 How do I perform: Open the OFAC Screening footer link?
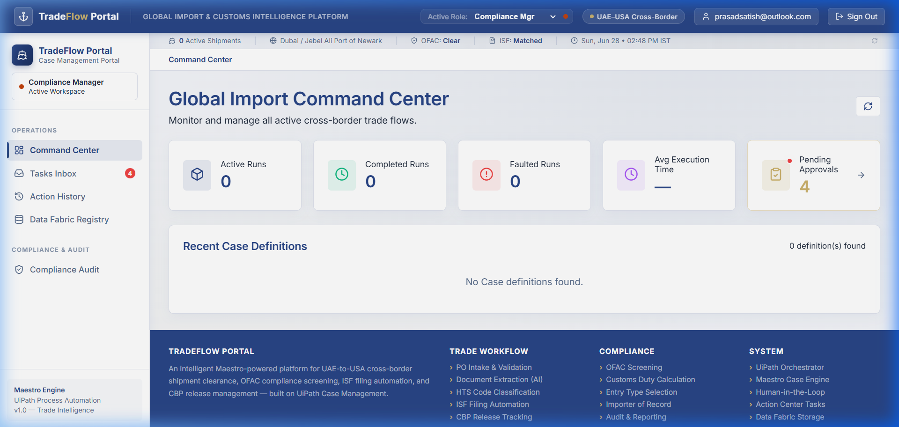634,367
